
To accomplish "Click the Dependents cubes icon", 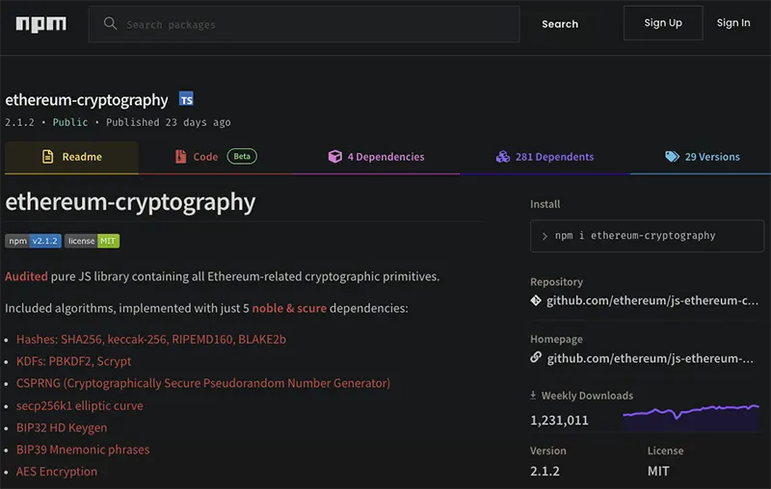I will pyautogui.click(x=502, y=157).
